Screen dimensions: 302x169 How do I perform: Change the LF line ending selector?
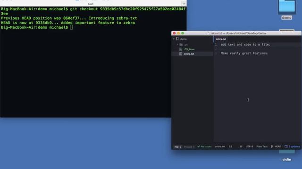tap(241, 146)
